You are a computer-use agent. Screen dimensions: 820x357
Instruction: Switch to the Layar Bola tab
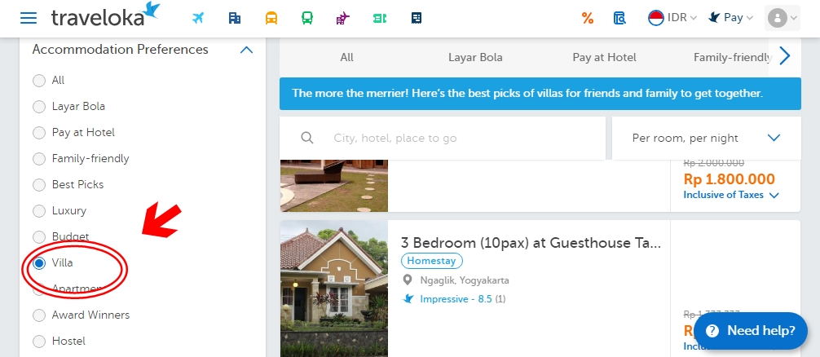point(475,57)
